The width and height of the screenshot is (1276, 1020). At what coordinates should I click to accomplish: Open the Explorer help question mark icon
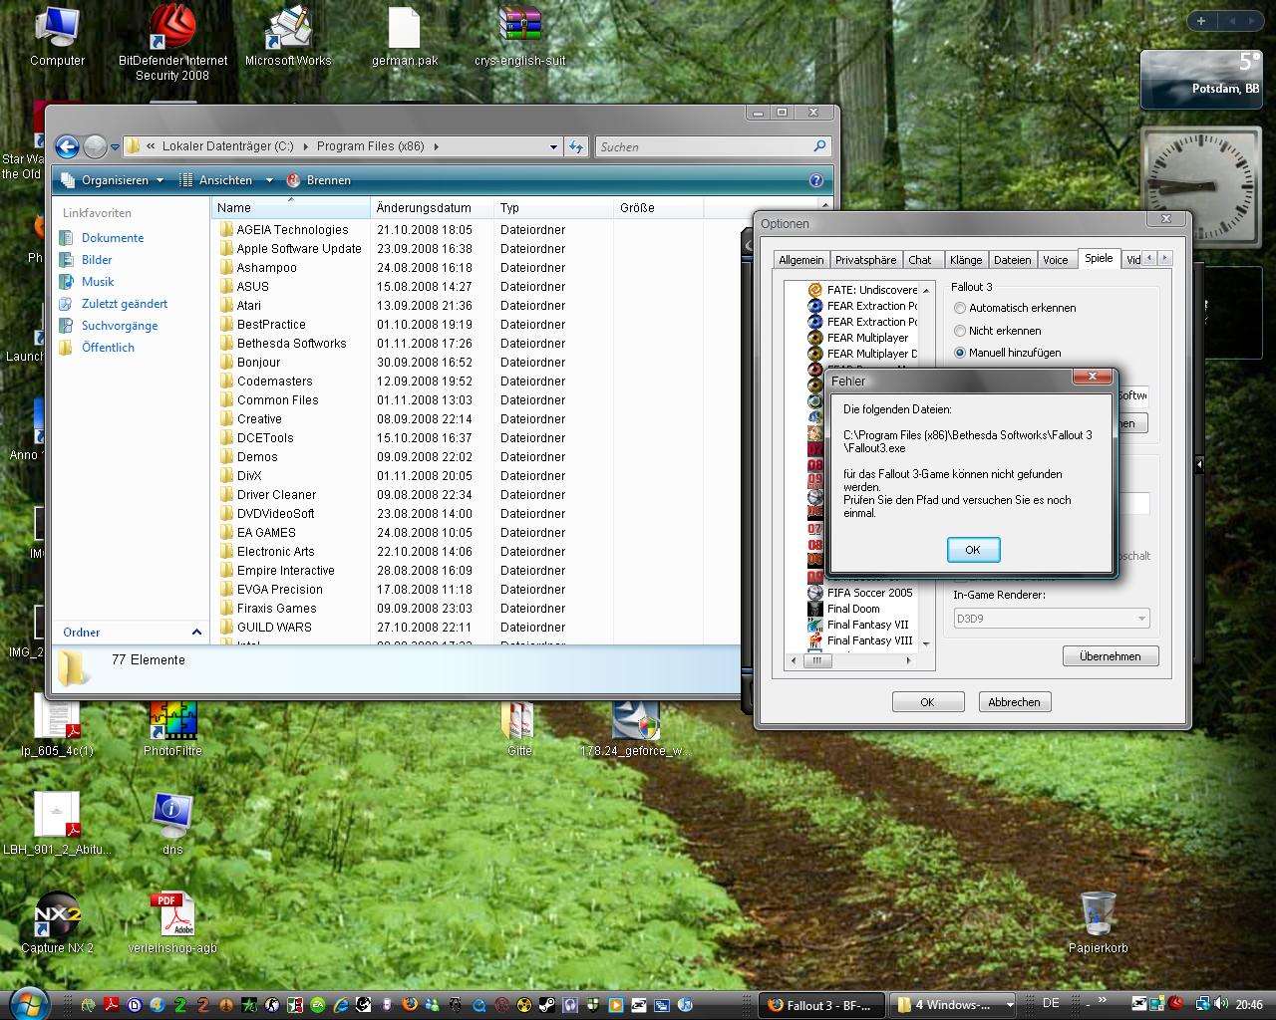coord(816,180)
